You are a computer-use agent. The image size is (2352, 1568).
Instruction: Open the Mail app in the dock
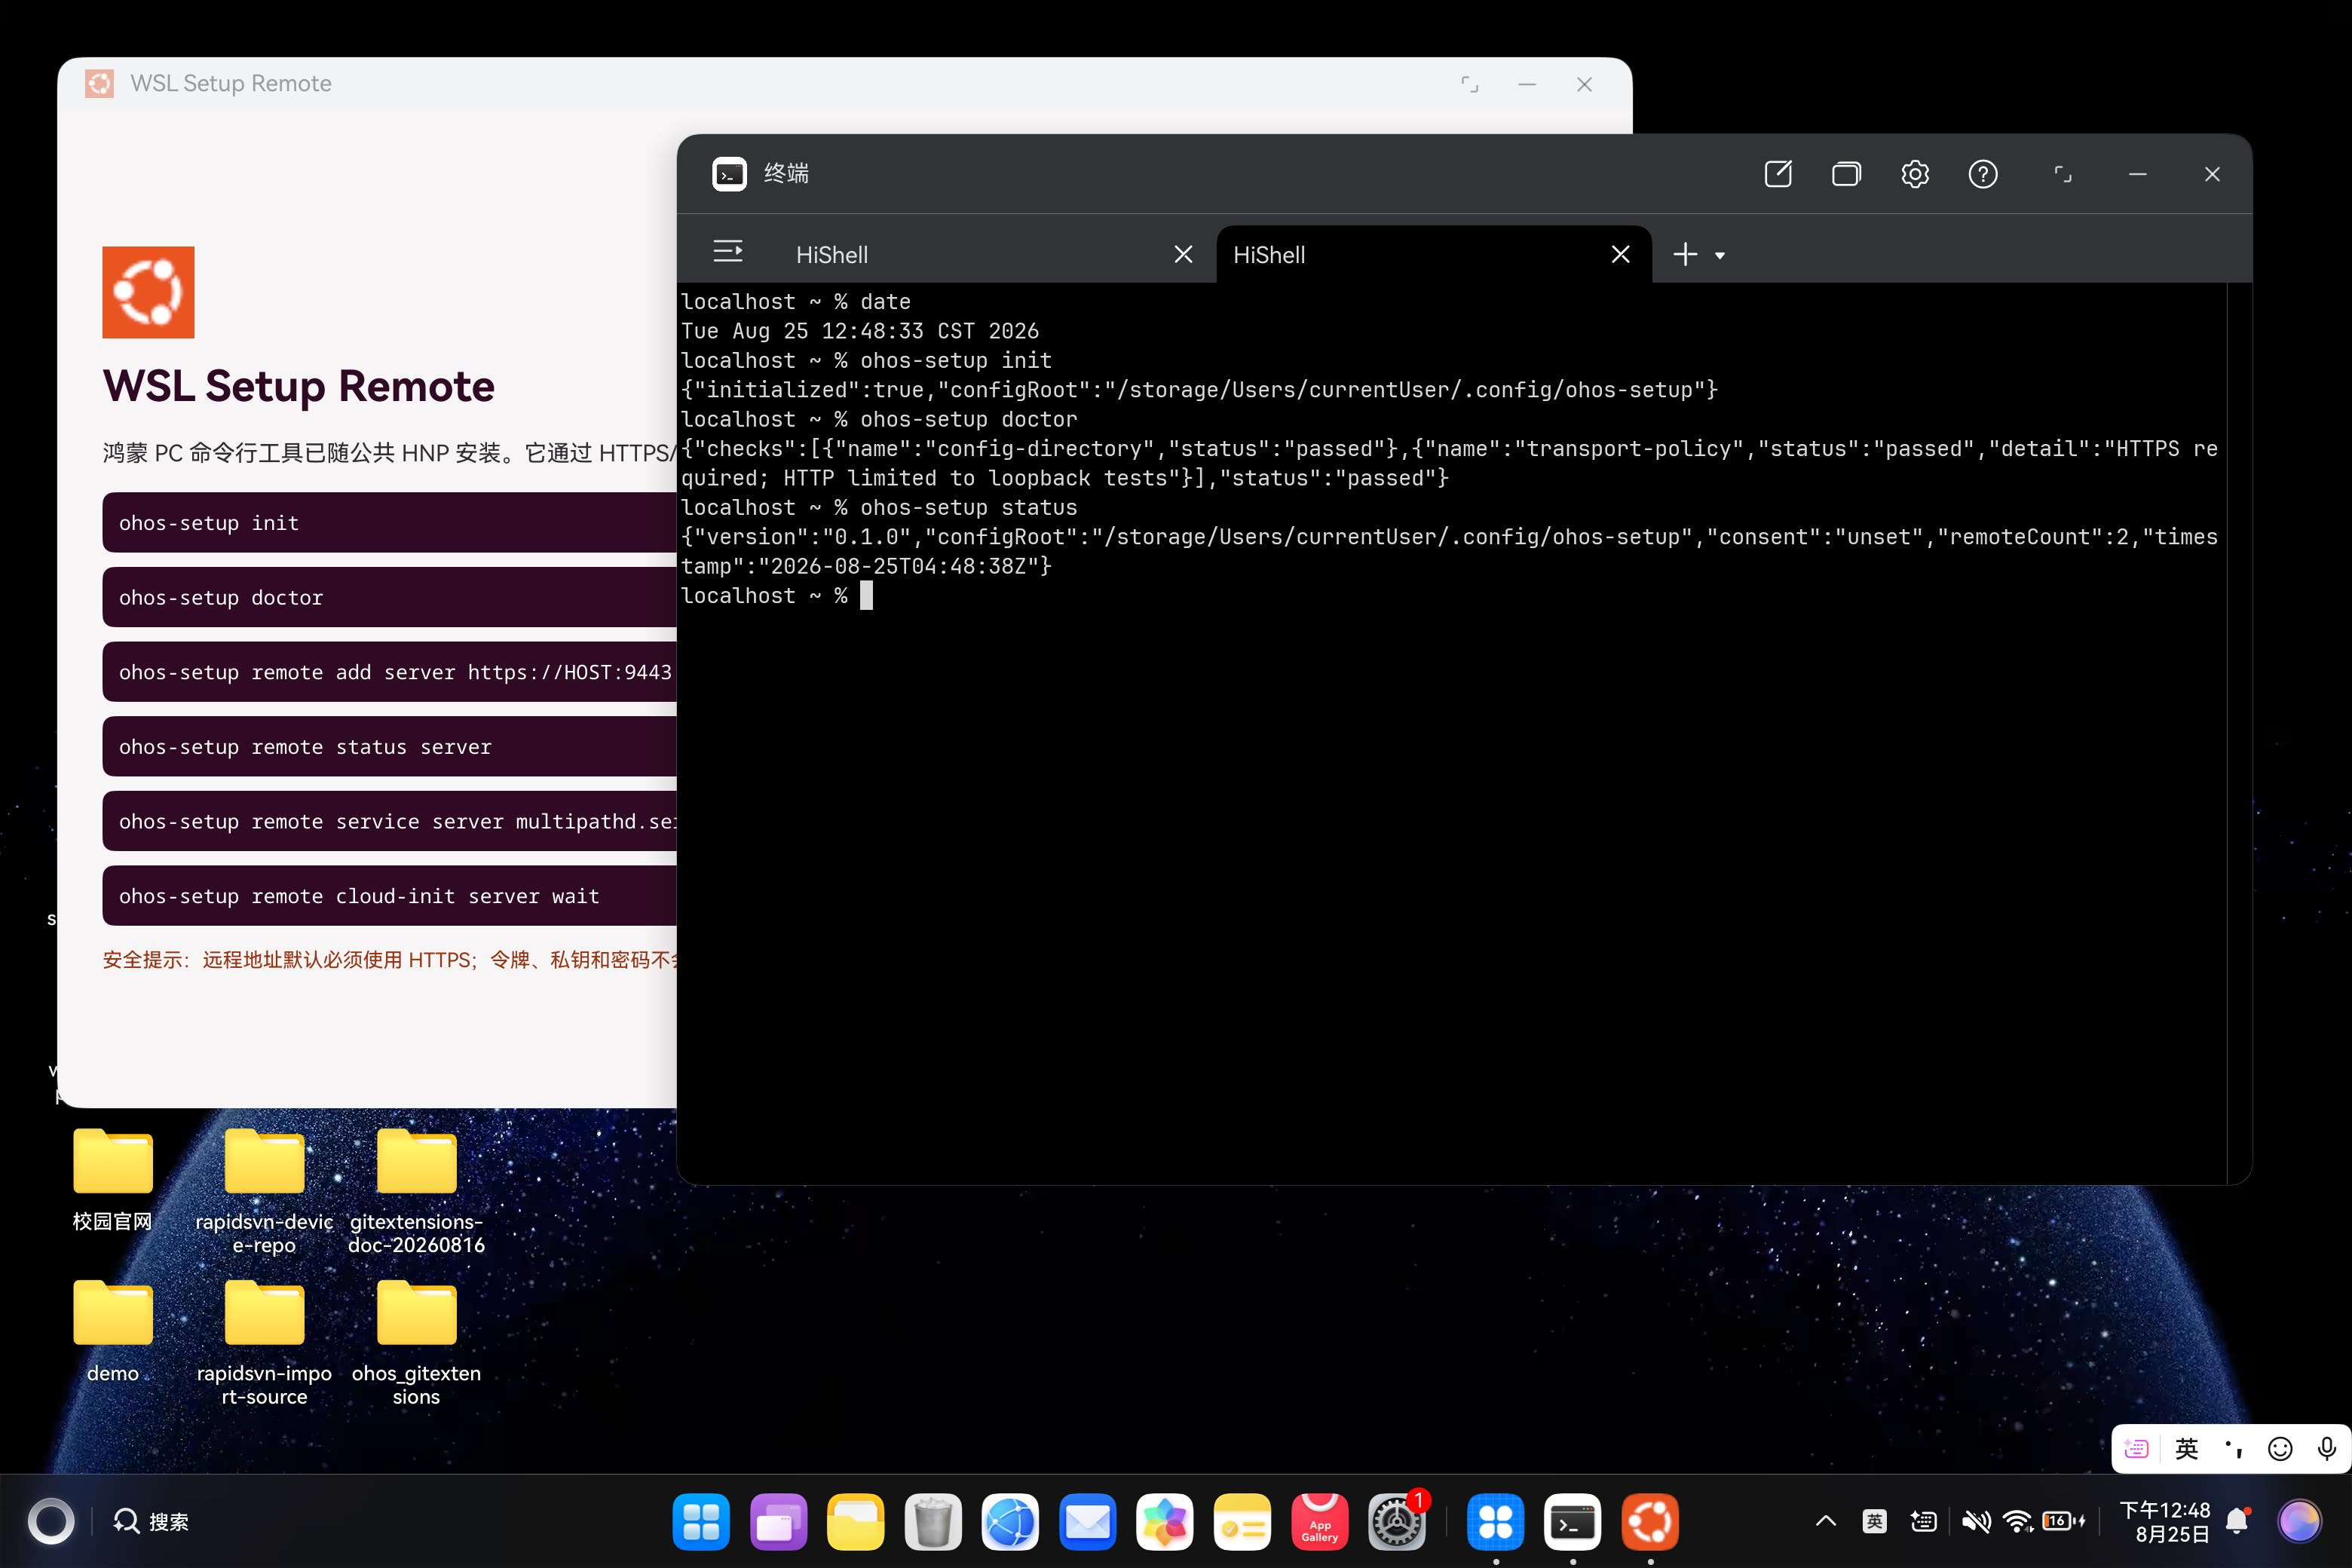(x=1087, y=1522)
